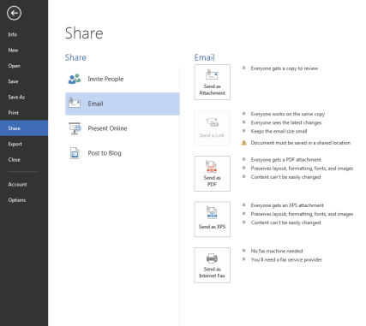
Task: Click 'Everyone works on the same copy' text
Action: coord(288,114)
